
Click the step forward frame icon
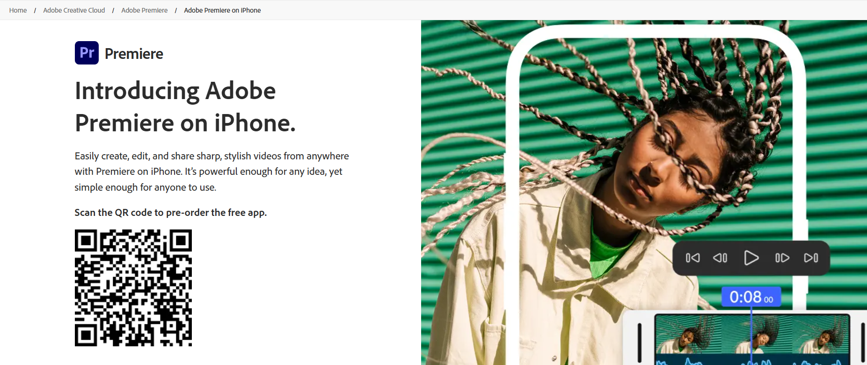(x=782, y=258)
